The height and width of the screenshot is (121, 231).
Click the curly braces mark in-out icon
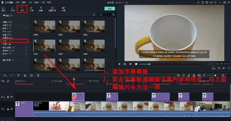pyautogui.click(x=211, y=64)
